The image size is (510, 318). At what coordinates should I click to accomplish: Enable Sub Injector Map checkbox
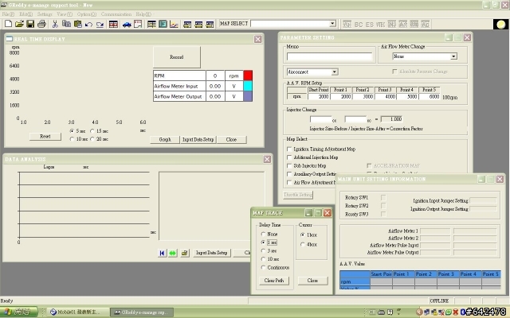pyautogui.click(x=289, y=165)
